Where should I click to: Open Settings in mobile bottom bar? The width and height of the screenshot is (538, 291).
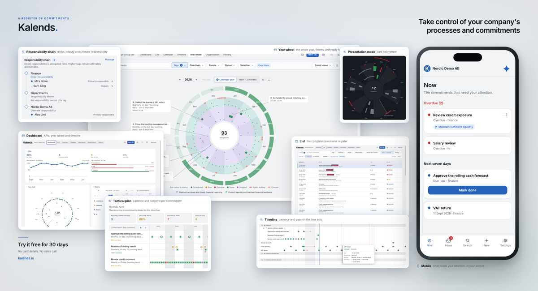(x=505, y=243)
